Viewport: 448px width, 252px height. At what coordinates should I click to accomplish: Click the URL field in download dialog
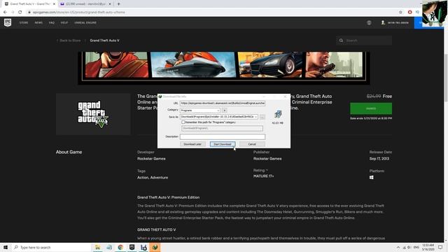tap(223, 103)
